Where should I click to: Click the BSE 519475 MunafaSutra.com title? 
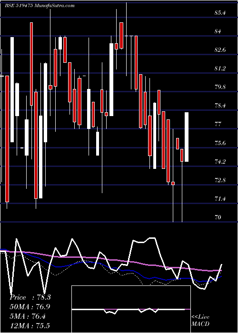point(40,6)
